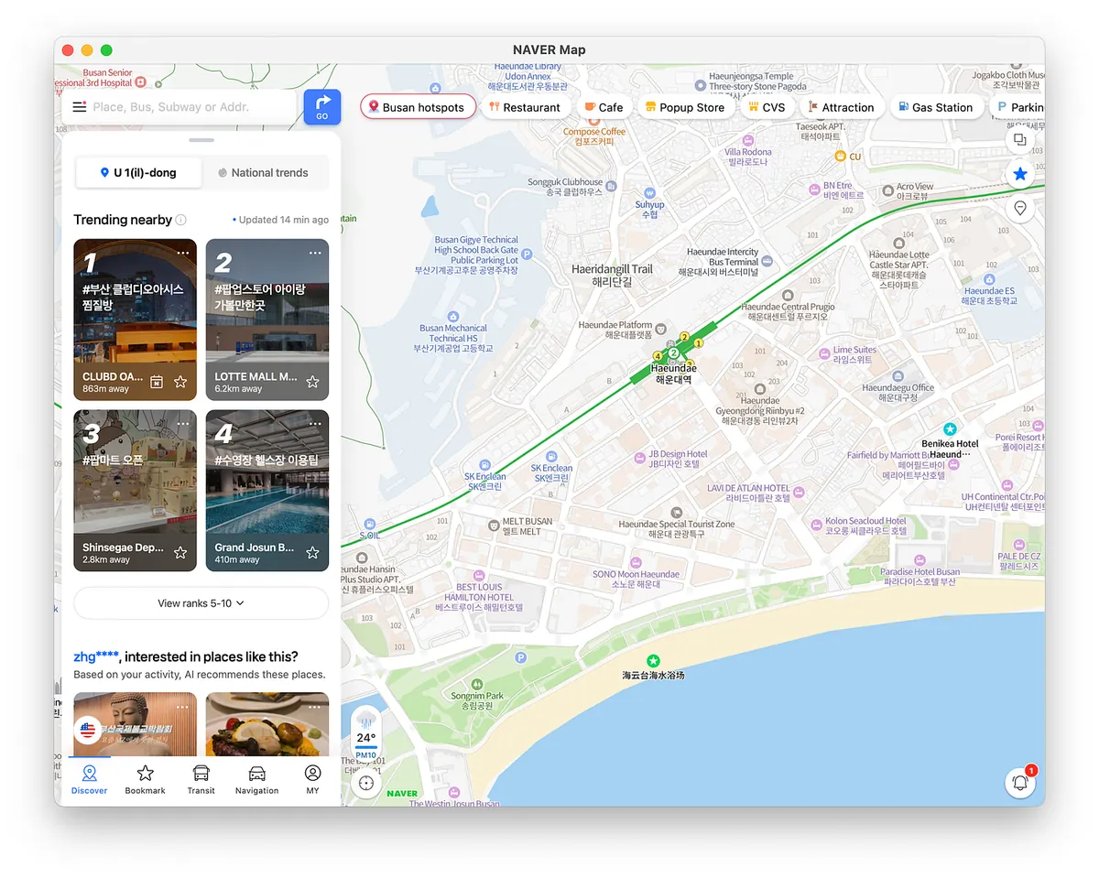
Task: Click the map pin button below favorites star
Action: pos(1019,209)
